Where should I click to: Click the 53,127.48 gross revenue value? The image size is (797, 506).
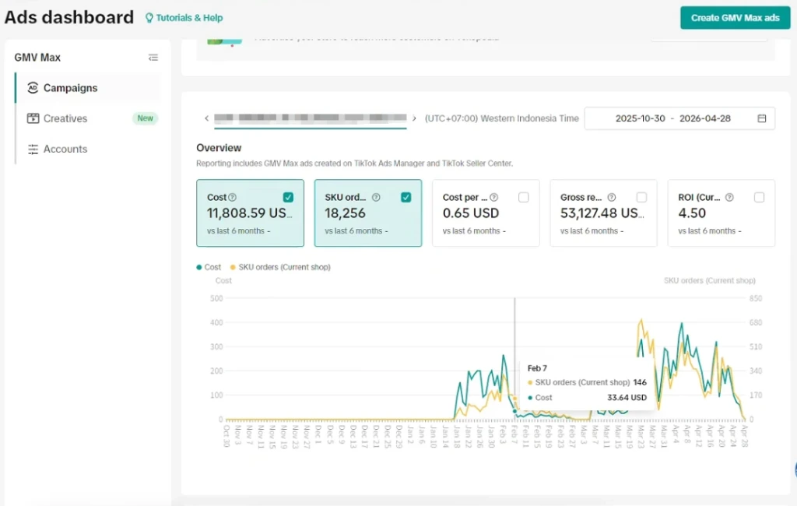(602, 213)
